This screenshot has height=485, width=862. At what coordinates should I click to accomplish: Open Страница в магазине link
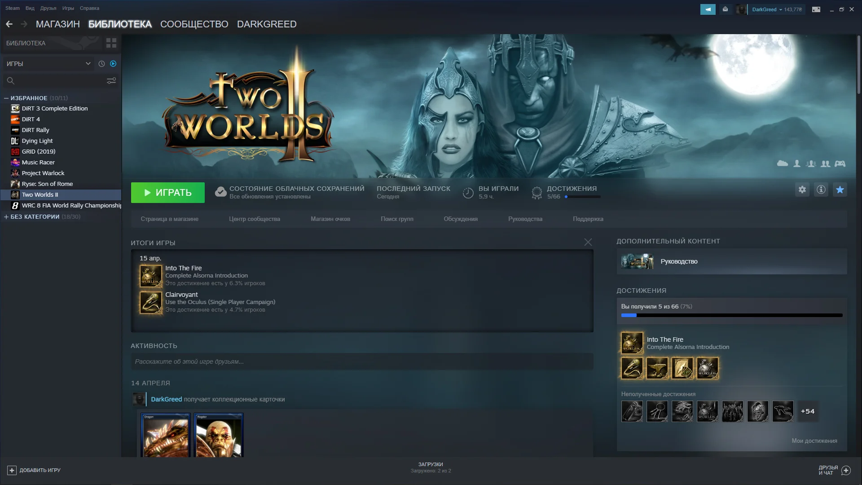tap(170, 219)
